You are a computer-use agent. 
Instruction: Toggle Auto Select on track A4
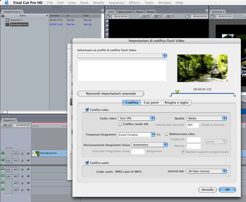(x=28, y=190)
